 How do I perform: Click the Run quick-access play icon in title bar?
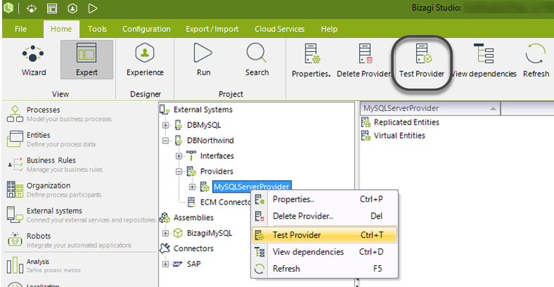tap(93, 8)
